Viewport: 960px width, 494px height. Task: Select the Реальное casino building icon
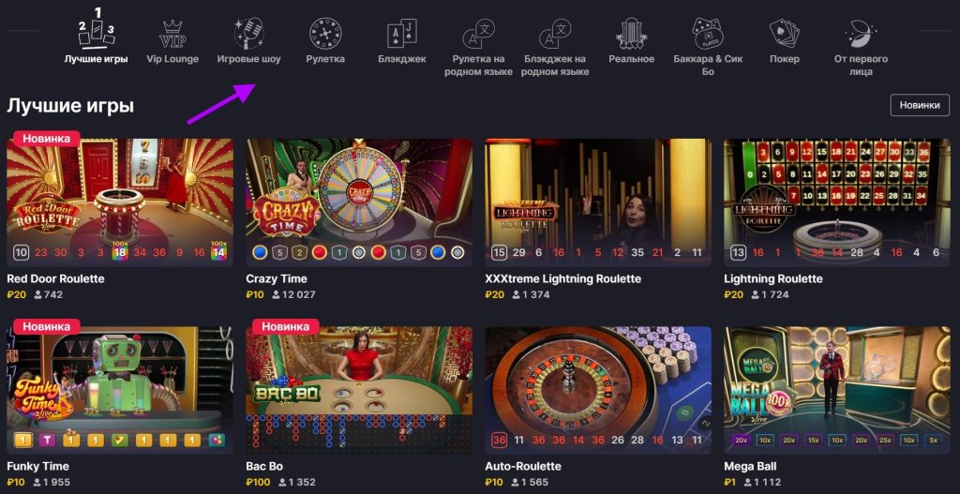tap(631, 34)
